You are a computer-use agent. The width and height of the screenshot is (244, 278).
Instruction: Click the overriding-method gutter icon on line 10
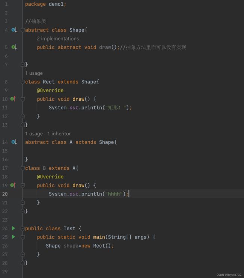[13, 99]
